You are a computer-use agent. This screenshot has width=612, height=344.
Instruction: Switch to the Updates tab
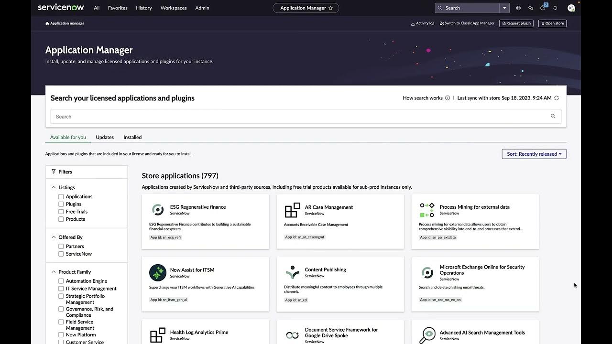pyautogui.click(x=105, y=137)
